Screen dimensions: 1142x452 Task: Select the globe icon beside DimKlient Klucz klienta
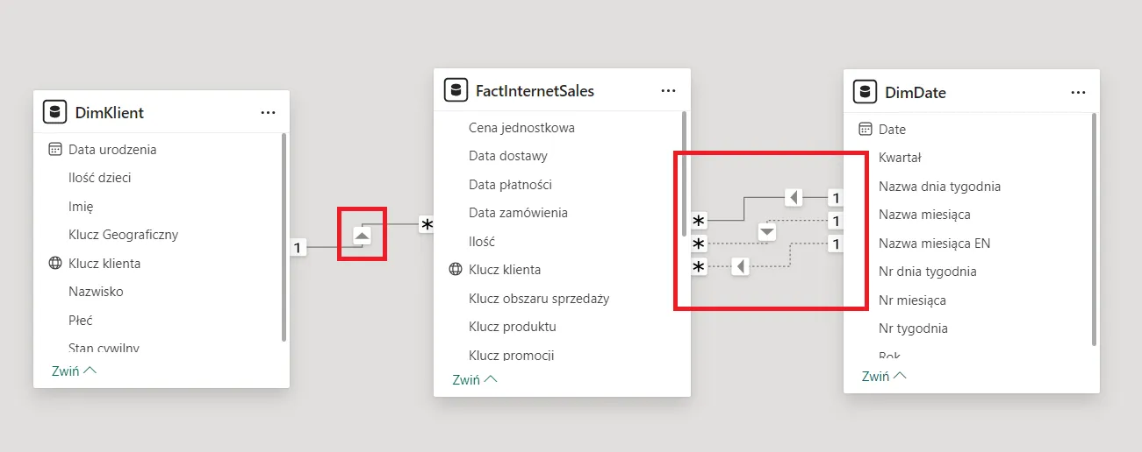[x=55, y=264]
